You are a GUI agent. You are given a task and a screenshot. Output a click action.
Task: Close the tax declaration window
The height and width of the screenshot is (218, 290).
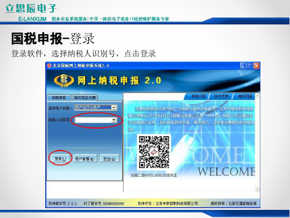point(256,66)
